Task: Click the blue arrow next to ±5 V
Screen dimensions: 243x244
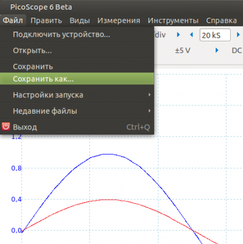Action: (x=217, y=50)
